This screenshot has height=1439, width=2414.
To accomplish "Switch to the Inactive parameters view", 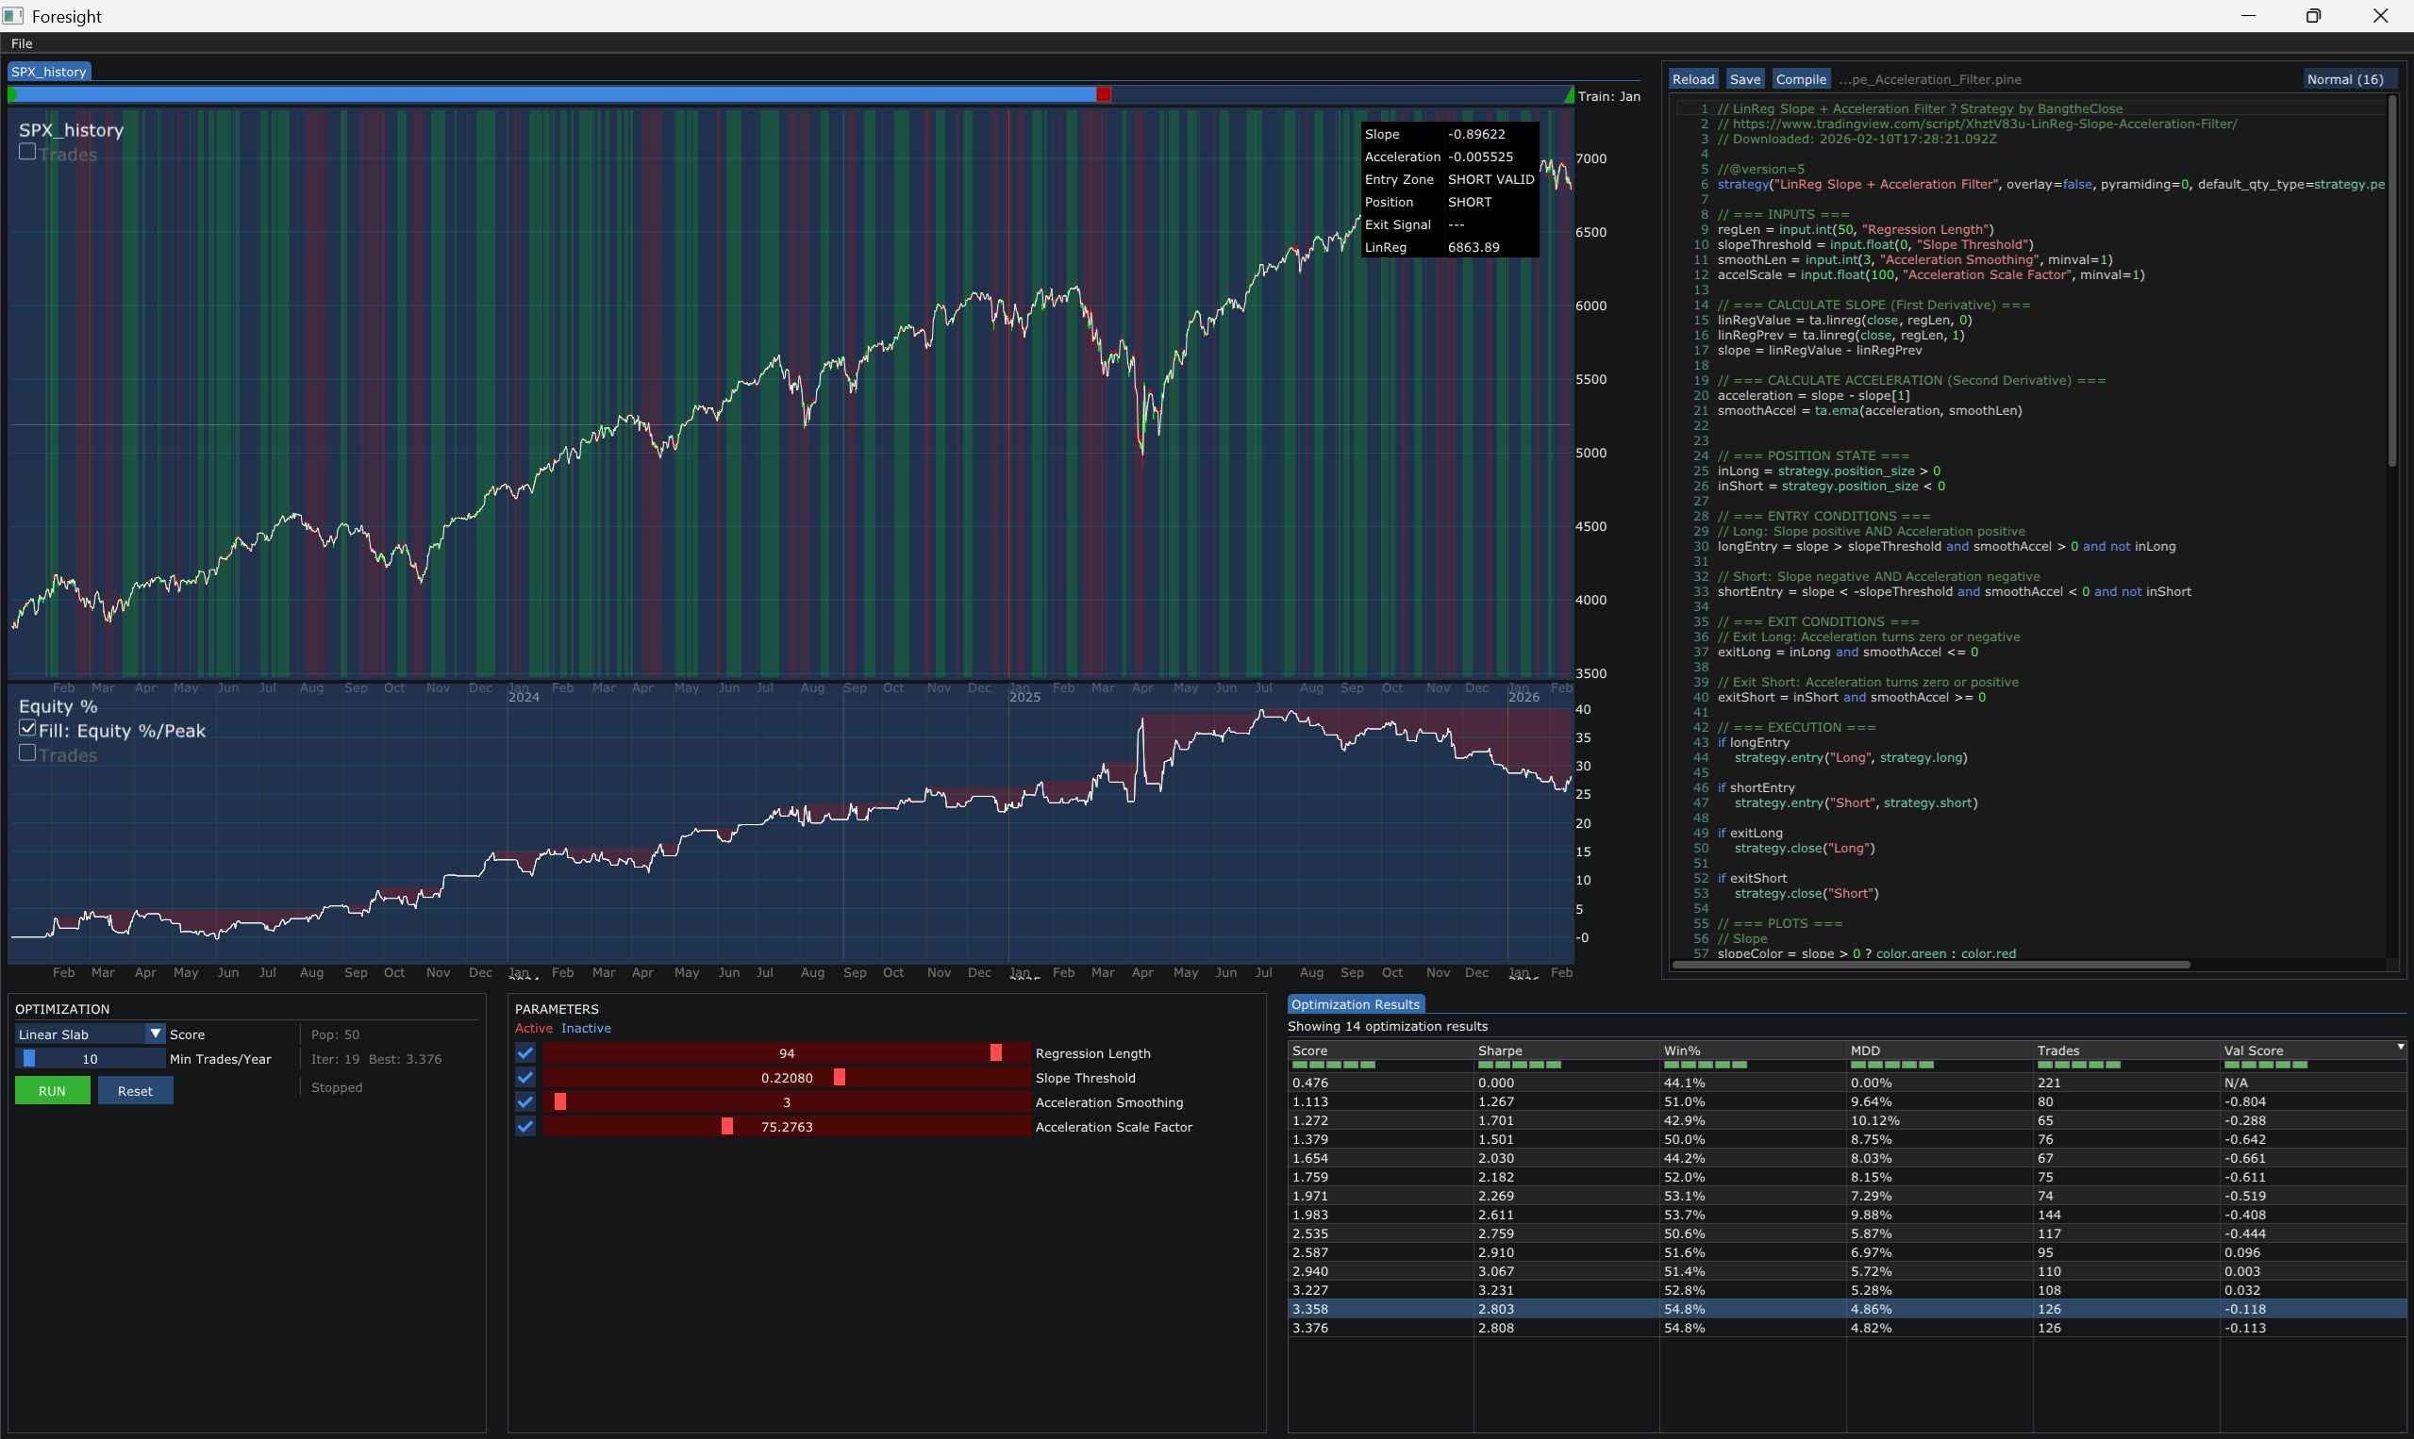I will (585, 1028).
